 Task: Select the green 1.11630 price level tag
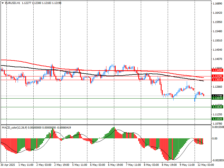click(217, 107)
